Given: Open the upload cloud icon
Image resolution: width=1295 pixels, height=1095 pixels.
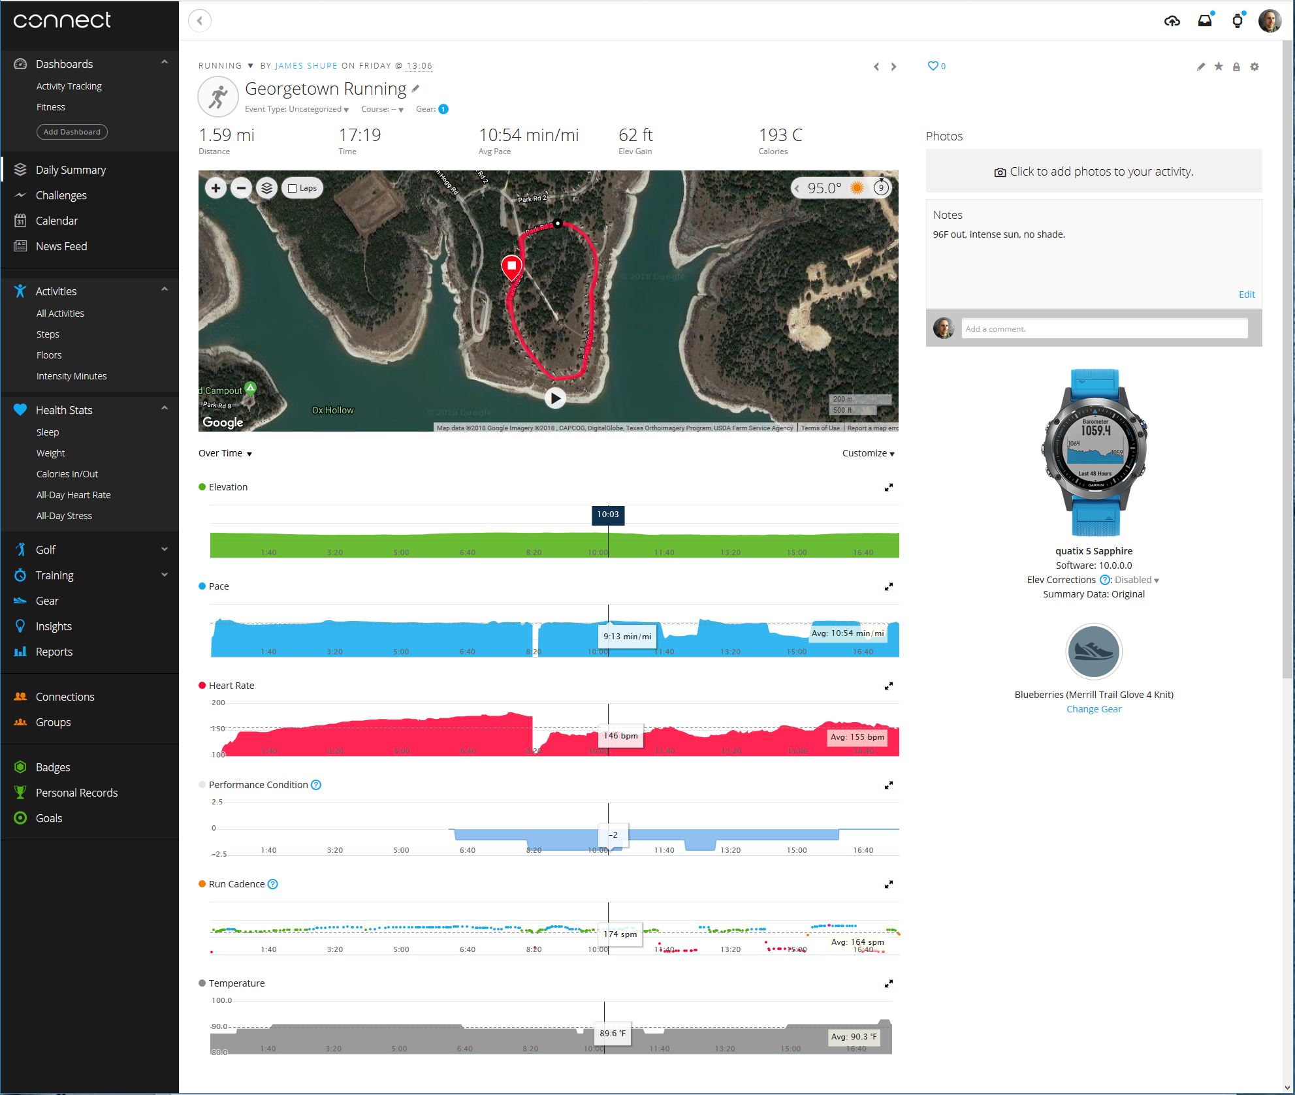Looking at the screenshot, I should click(x=1172, y=21).
